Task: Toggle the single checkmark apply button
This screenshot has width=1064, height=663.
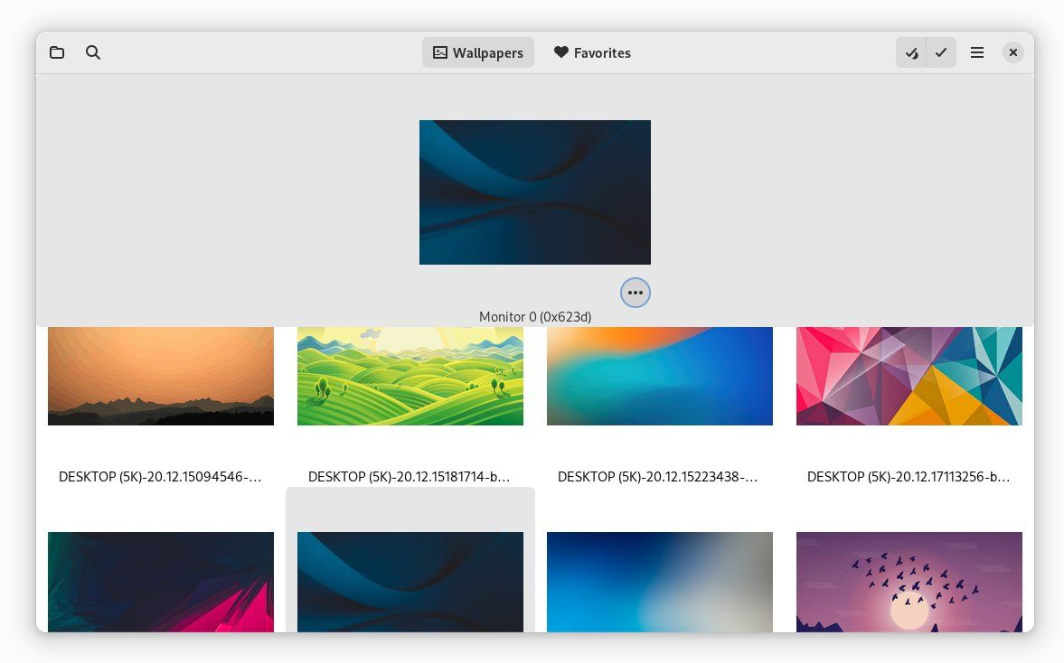Action: pyautogui.click(x=941, y=52)
